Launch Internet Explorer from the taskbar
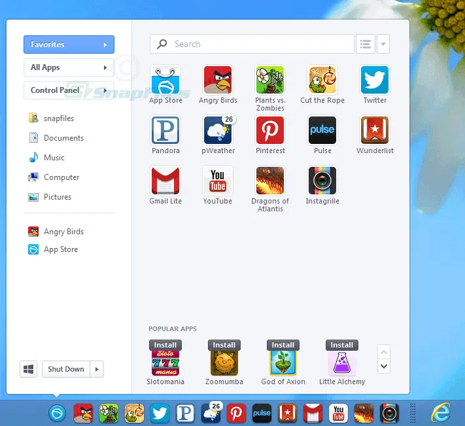This screenshot has width=465, height=426. (441, 413)
